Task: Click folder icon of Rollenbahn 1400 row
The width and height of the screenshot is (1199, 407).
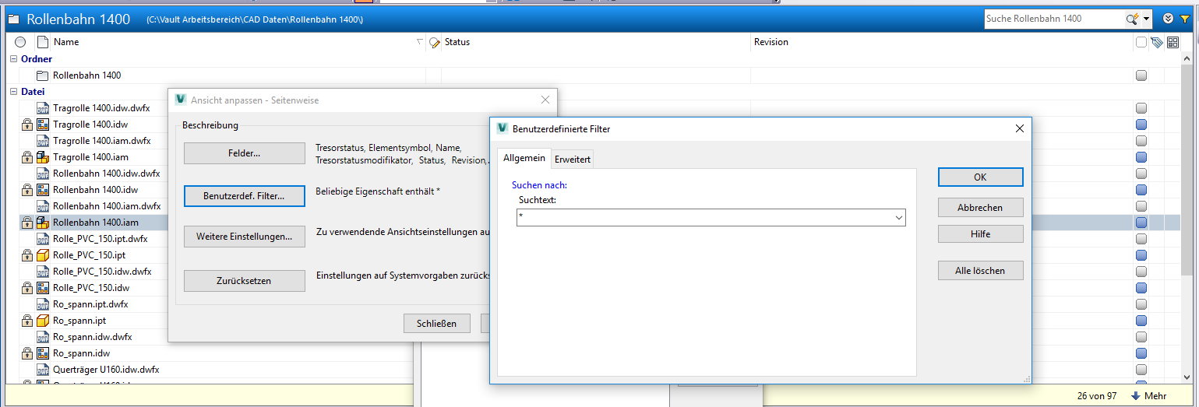Action: [43, 75]
